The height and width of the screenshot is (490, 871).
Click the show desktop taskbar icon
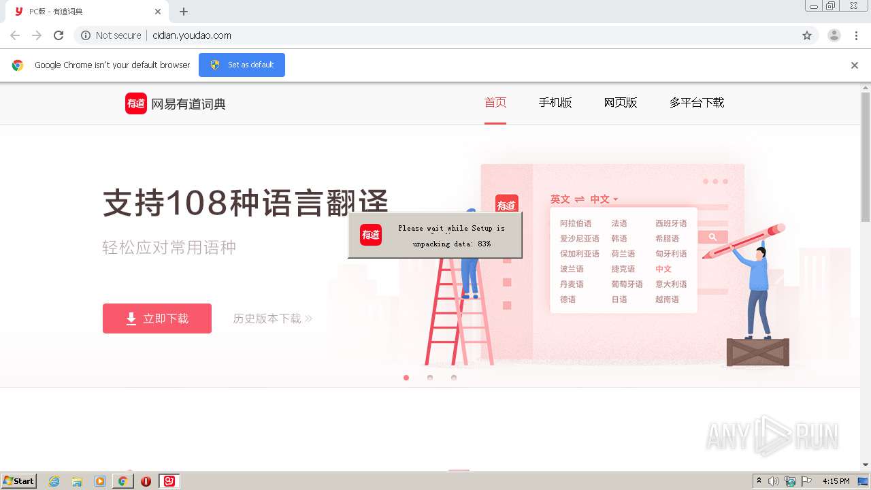pos(864,481)
